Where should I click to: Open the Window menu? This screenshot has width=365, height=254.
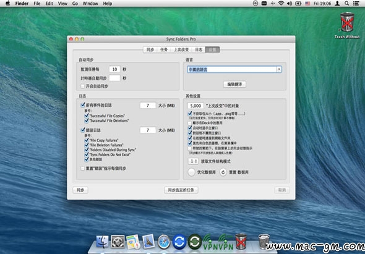[90, 4]
